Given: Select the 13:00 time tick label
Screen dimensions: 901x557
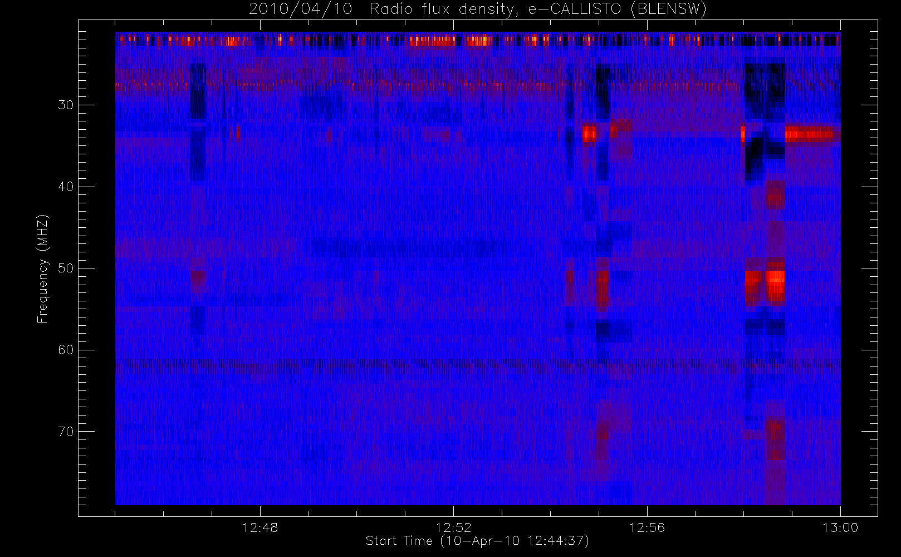Looking at the screenshot, I should click(840, 527).
